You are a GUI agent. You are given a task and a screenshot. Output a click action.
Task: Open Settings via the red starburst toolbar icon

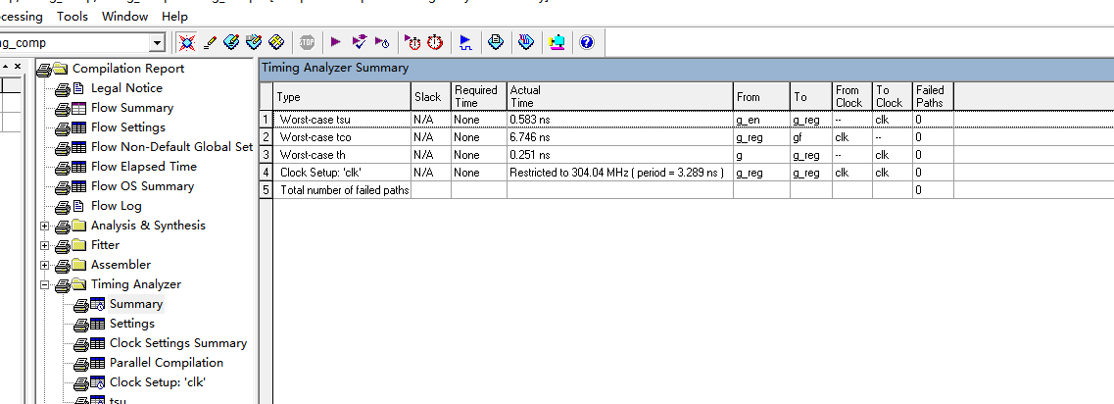187,43
